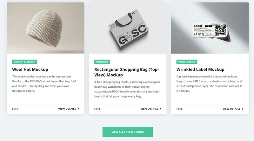Screen dimensions: 254x141
Task: Click the FREE label on Shopping Bag card
Action: coord(97,109)
